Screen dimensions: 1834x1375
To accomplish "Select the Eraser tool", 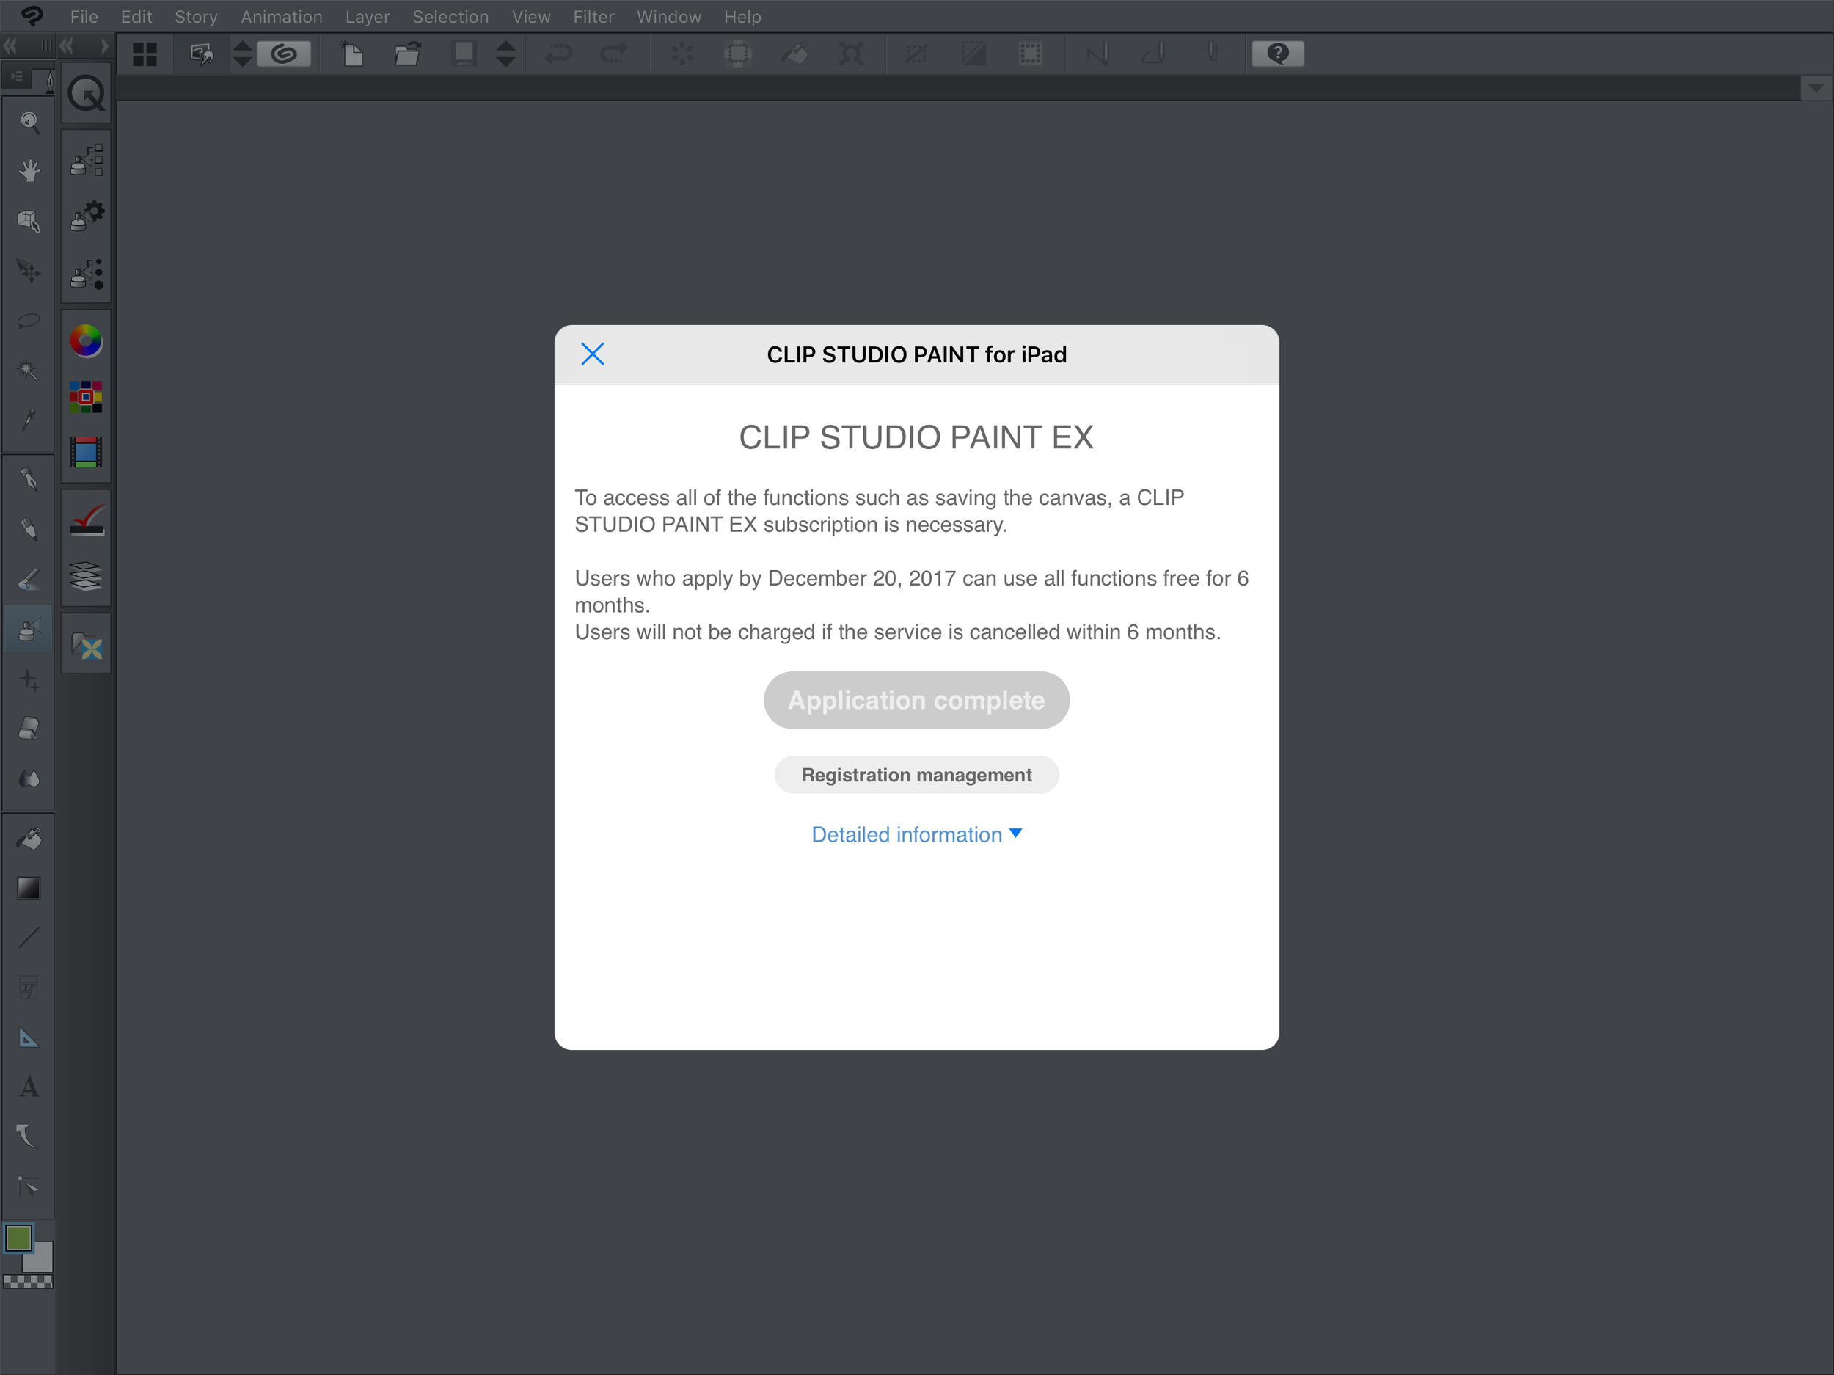I will (x=29, y=728).
